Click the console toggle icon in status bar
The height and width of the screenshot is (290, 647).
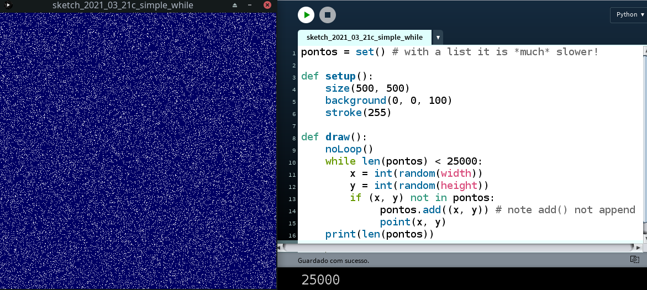pos(634,260)
